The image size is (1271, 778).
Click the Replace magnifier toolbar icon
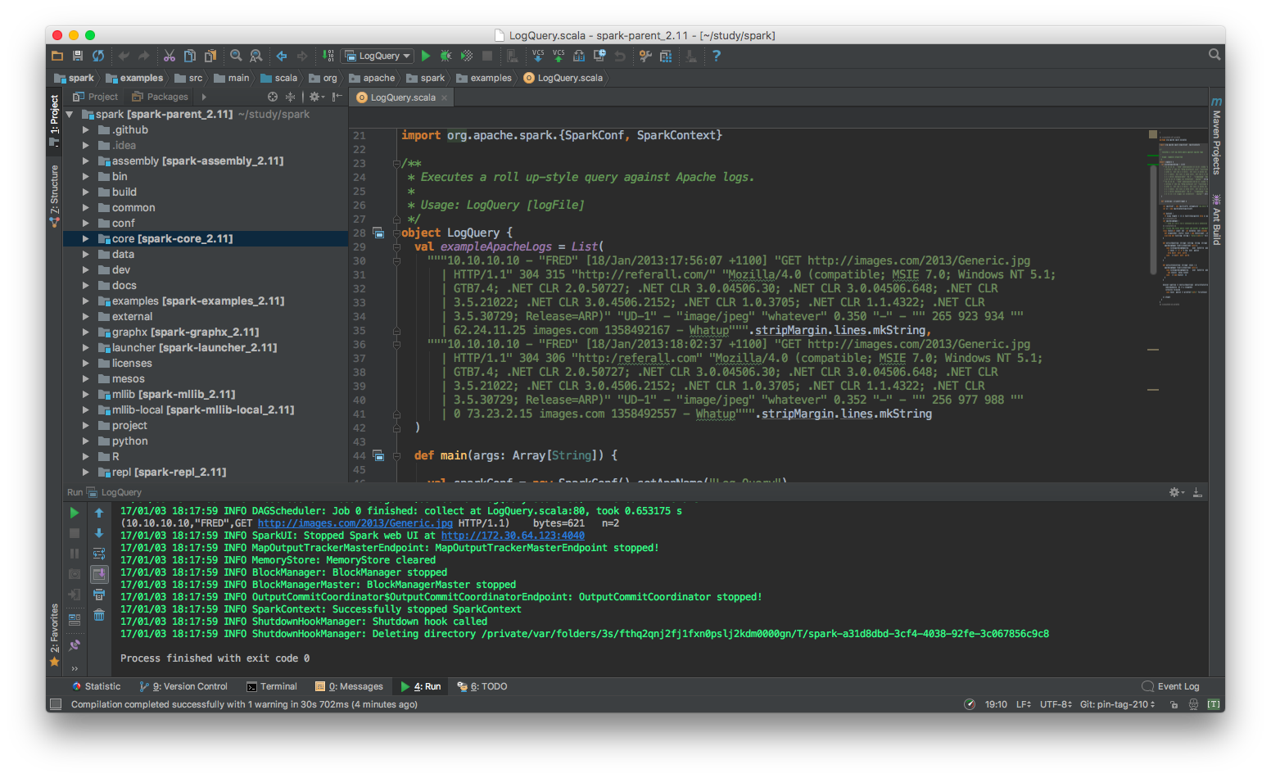[256, 56]
